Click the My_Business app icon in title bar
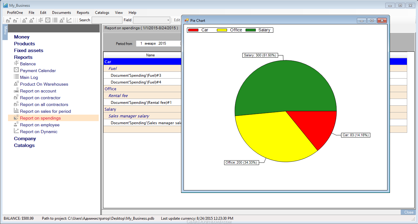This screenshot has width=418, height=224. coord(6,5)
